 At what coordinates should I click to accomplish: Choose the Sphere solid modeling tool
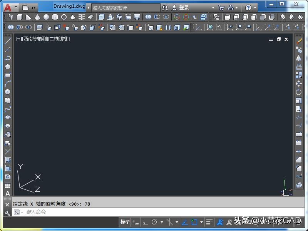point(46,17)
